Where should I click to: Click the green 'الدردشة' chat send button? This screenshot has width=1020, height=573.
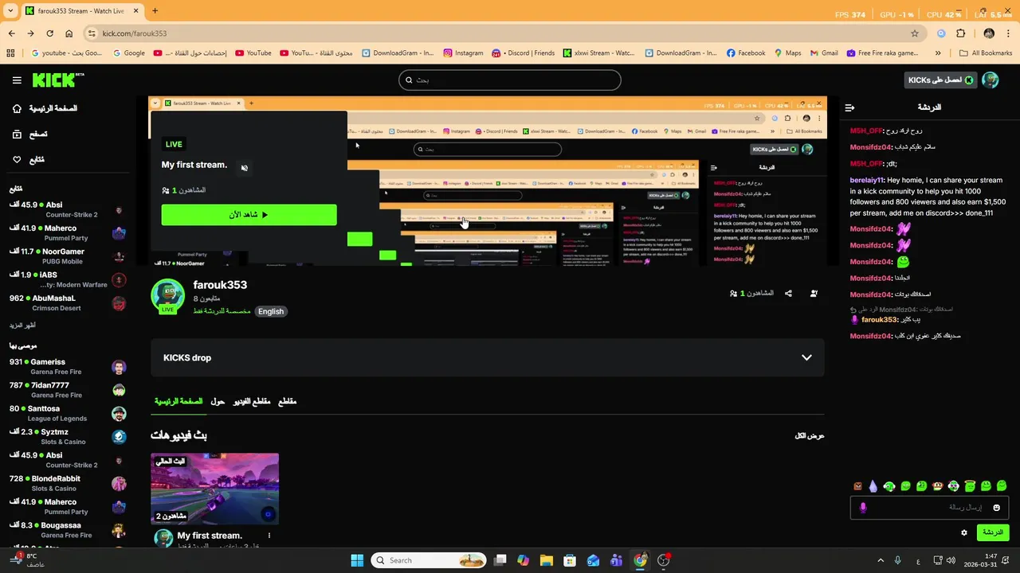coord(992,532)
